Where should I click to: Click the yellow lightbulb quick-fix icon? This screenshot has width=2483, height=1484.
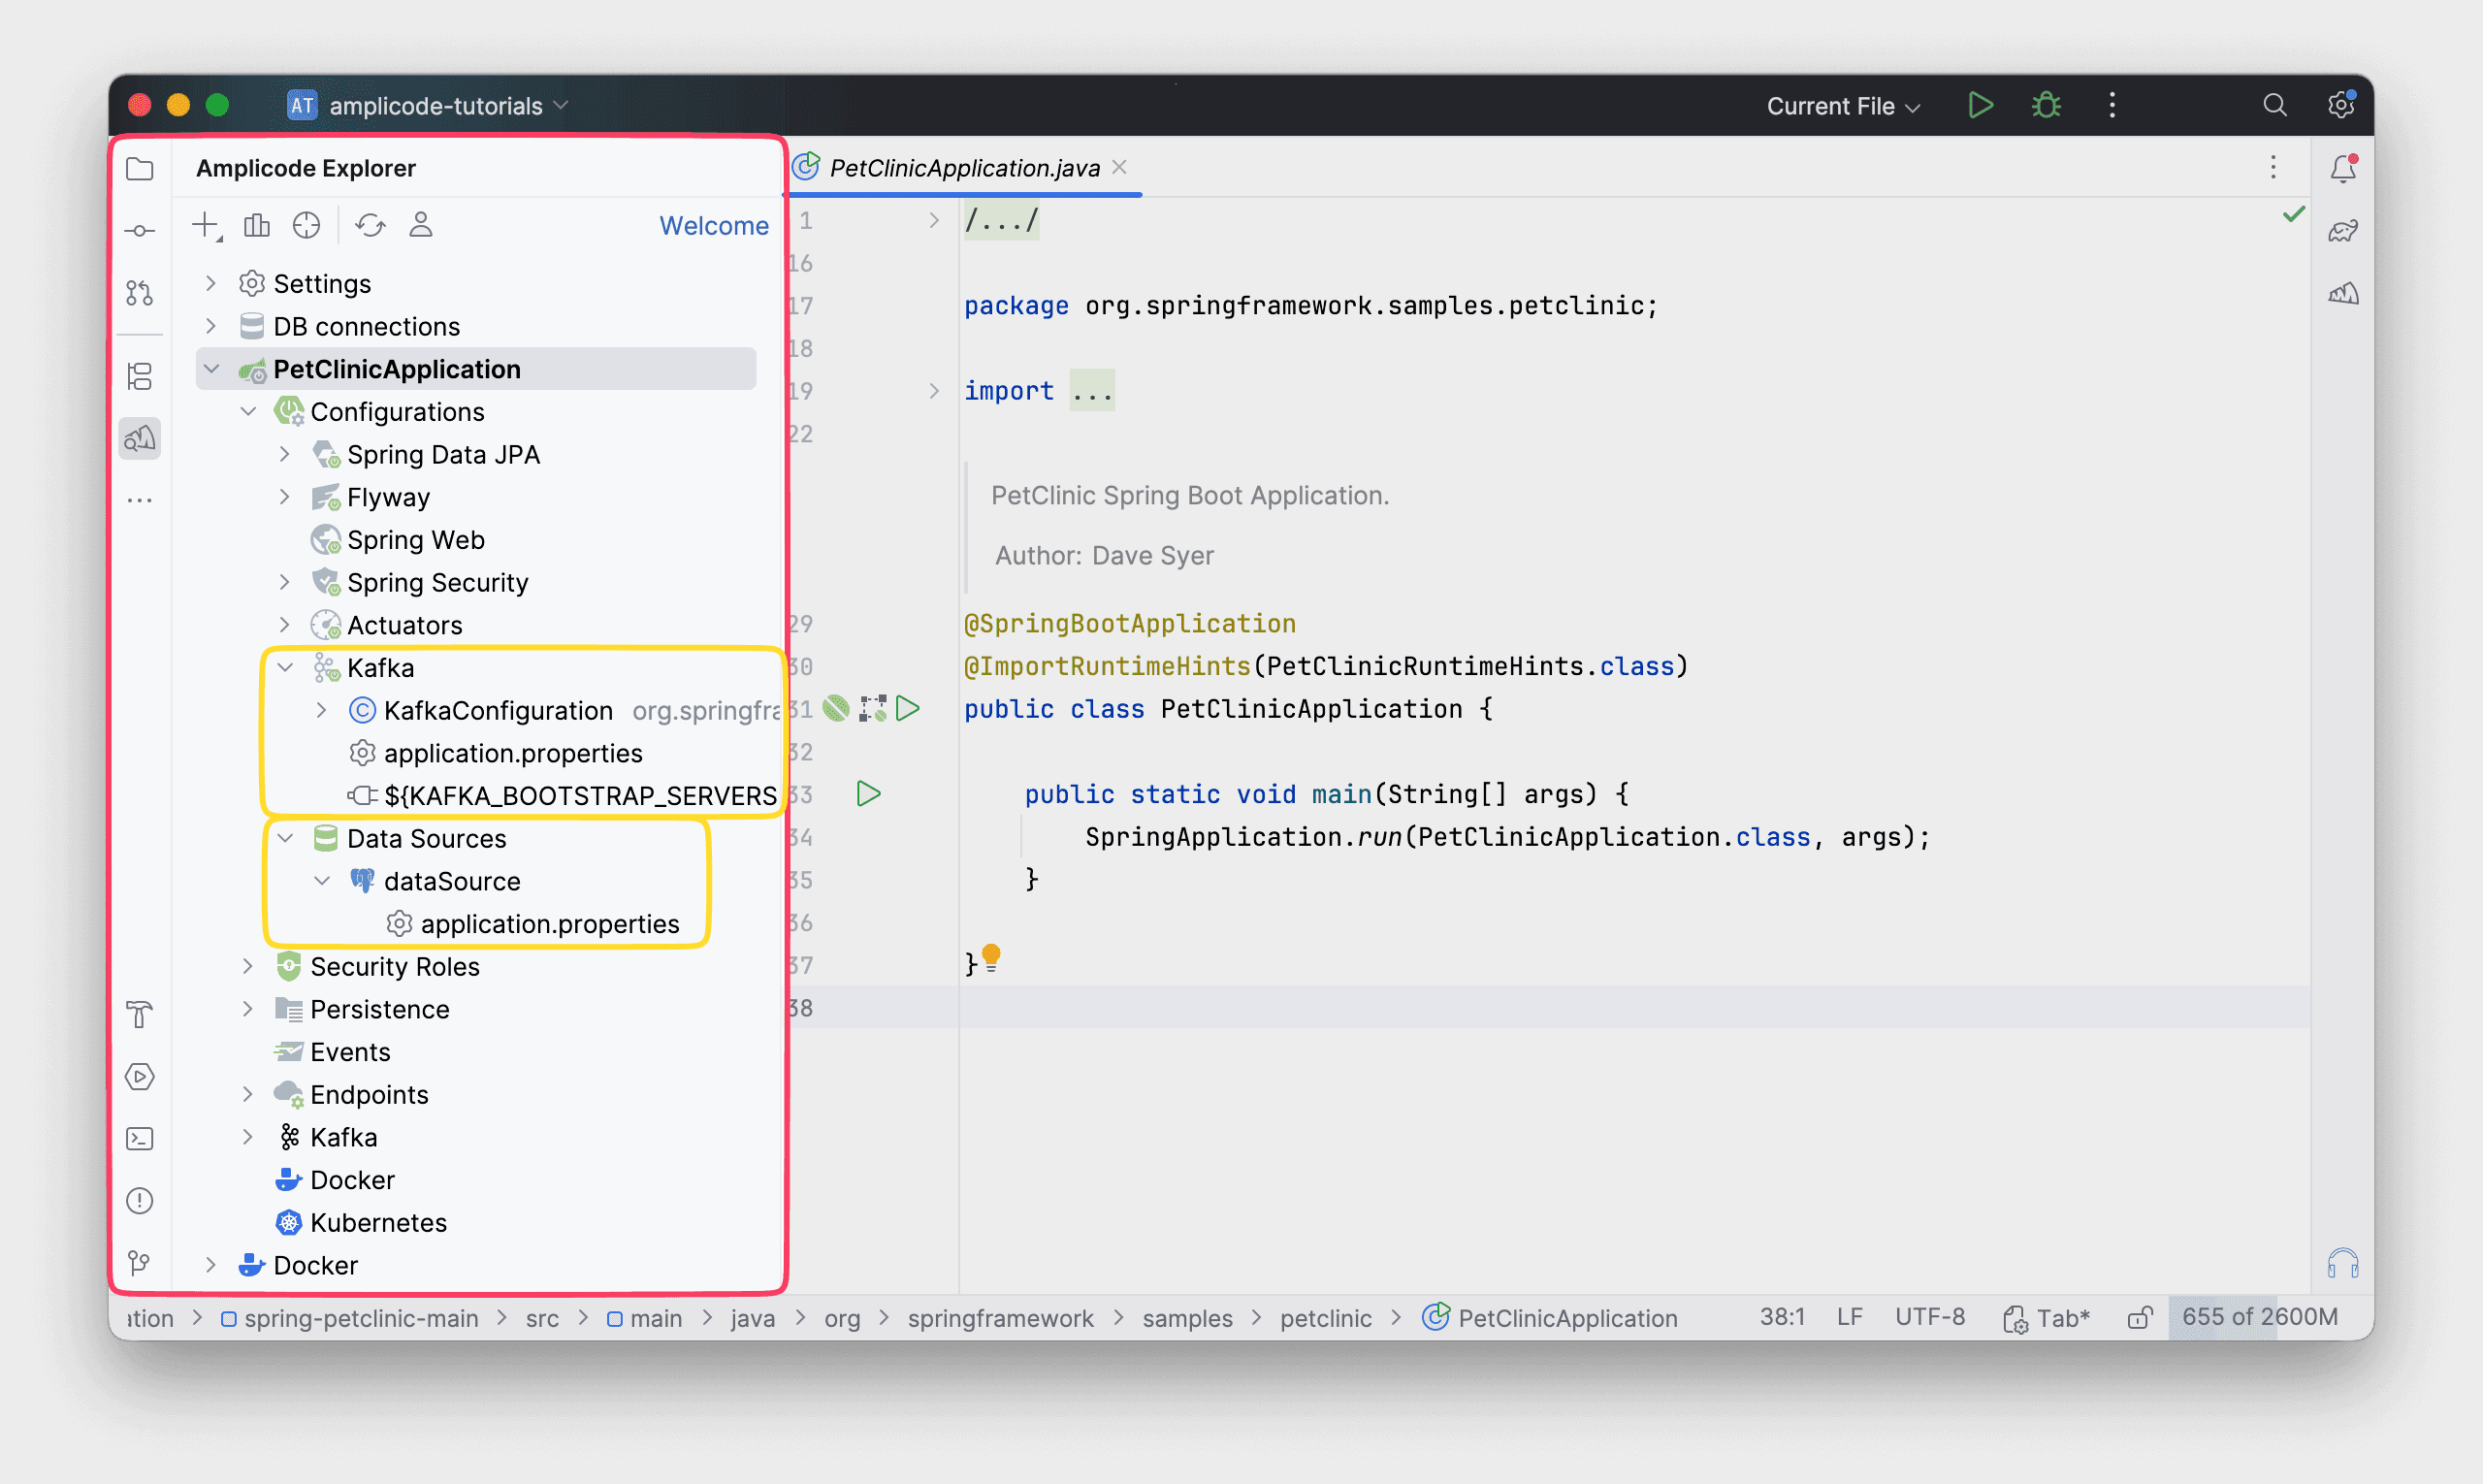pyautogui.click(x=991, y=957)
